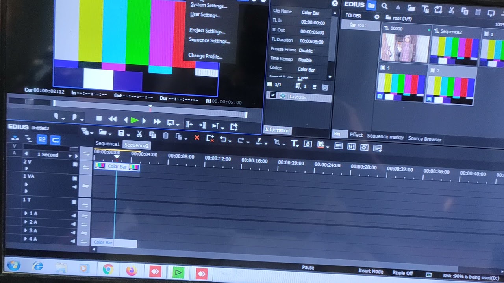This screenshot has width=504, height=283.
Task: Click the Set In point icon
Action: point(56,117)
